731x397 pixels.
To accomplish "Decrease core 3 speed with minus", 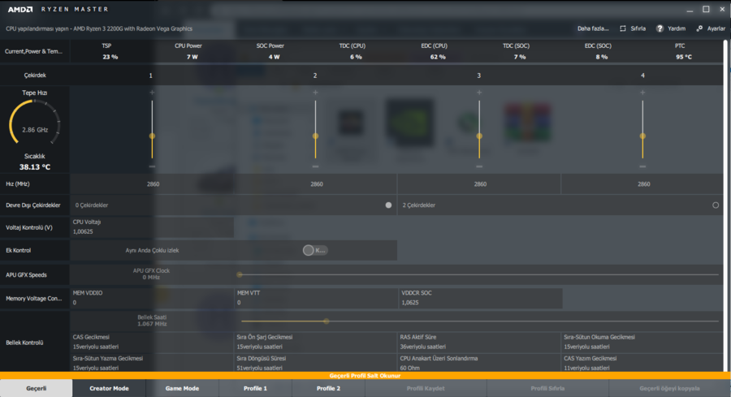I will pyautogui.click(x=479, y=166).
